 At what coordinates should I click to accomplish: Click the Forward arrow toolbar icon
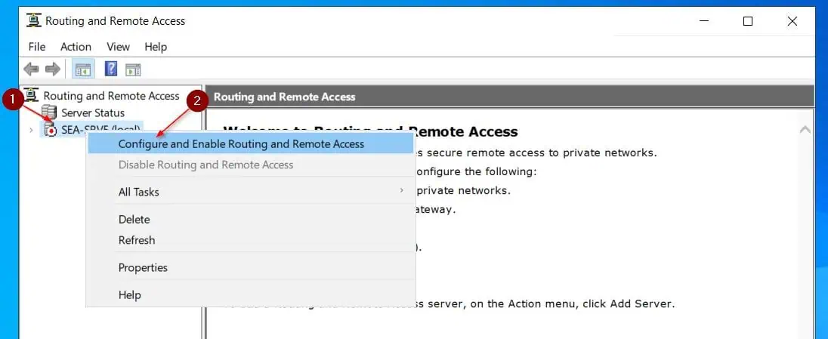tap(53, 69)
